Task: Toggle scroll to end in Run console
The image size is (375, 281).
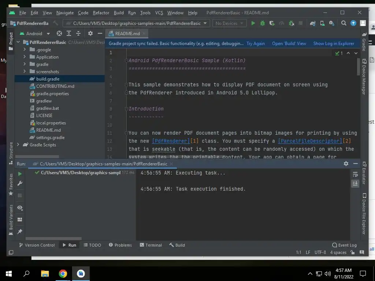Action: point(355,184)
